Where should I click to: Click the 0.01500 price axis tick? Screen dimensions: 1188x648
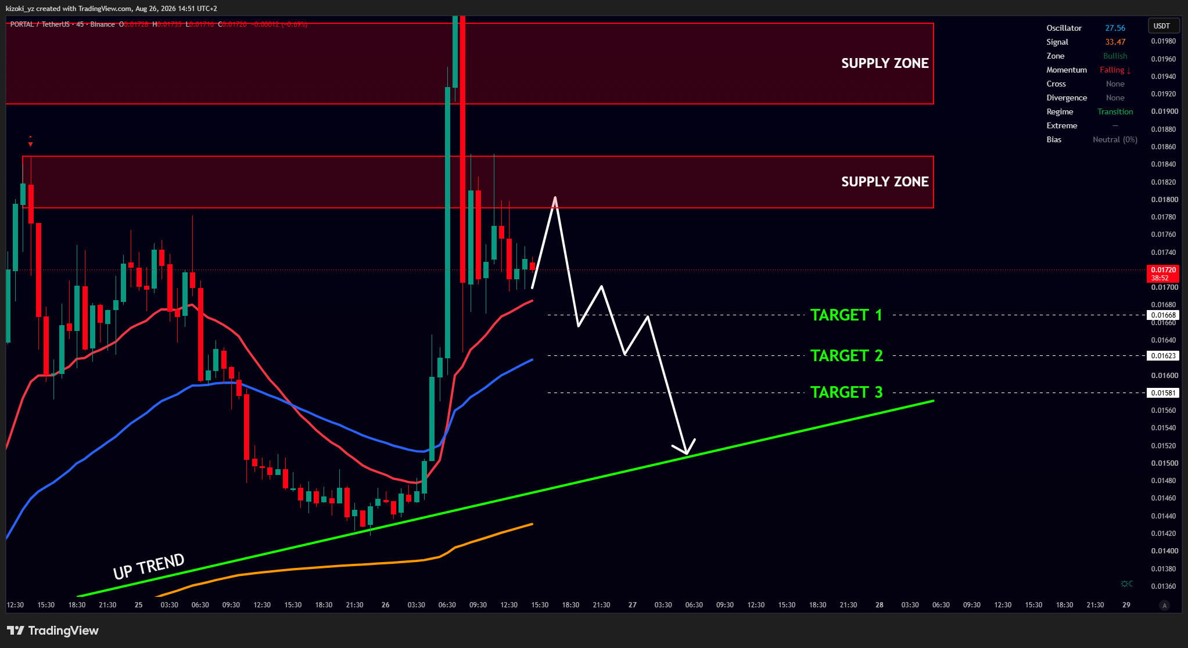[1164, 463]
